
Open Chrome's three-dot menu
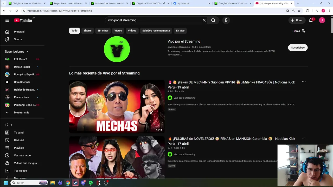pos(330,11)
